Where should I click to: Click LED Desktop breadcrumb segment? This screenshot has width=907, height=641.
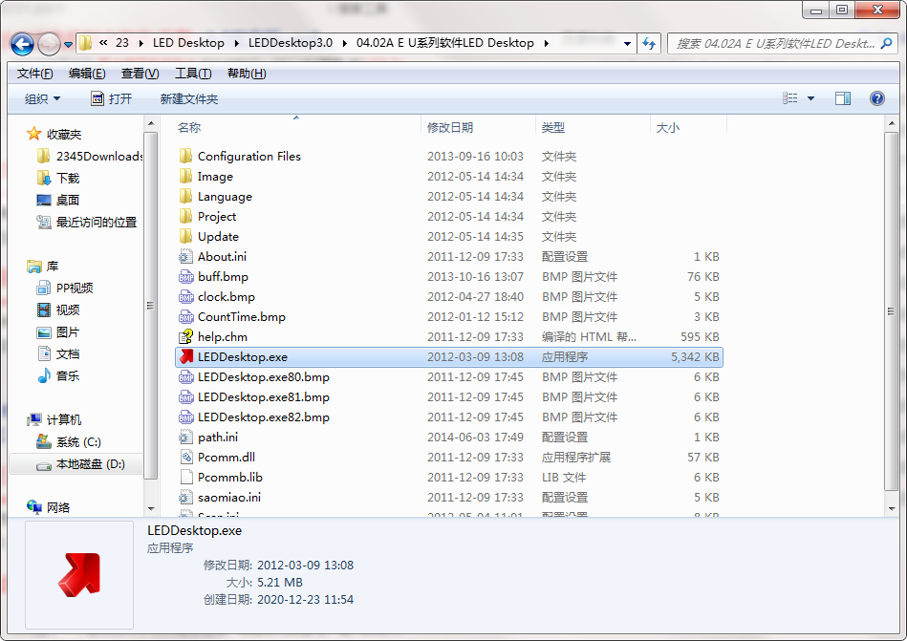click(x=188, y=43)
